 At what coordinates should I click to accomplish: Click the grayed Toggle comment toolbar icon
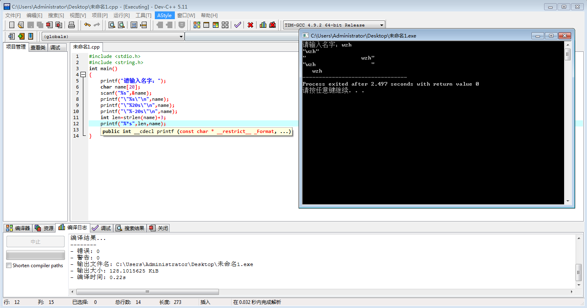(x=182, y=25)
